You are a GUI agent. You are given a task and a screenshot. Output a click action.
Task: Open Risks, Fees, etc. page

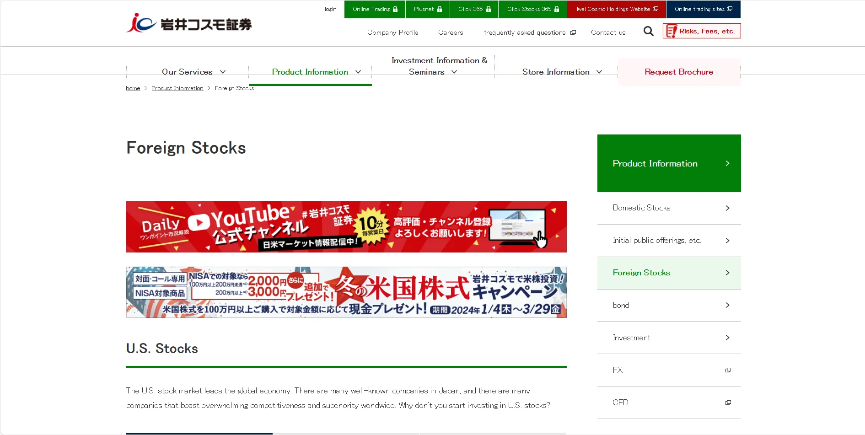pos(702,31)
